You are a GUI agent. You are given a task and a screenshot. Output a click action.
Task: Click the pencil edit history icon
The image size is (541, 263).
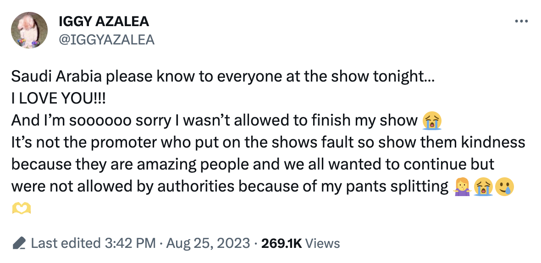coord(19,243)
